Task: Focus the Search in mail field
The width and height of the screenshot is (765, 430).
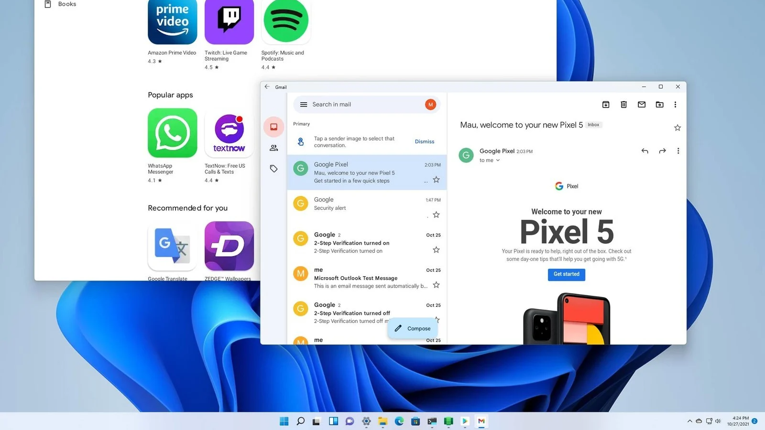Action: (367, 105)
